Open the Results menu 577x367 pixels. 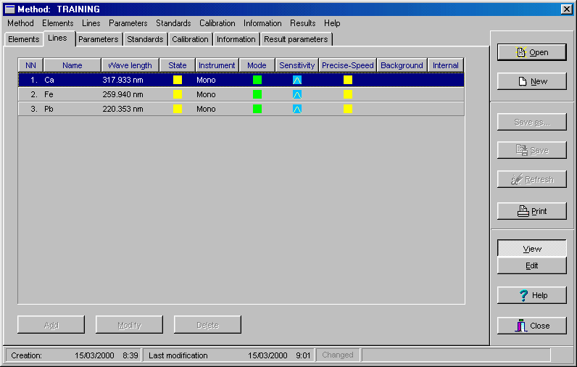pos(303,23)
